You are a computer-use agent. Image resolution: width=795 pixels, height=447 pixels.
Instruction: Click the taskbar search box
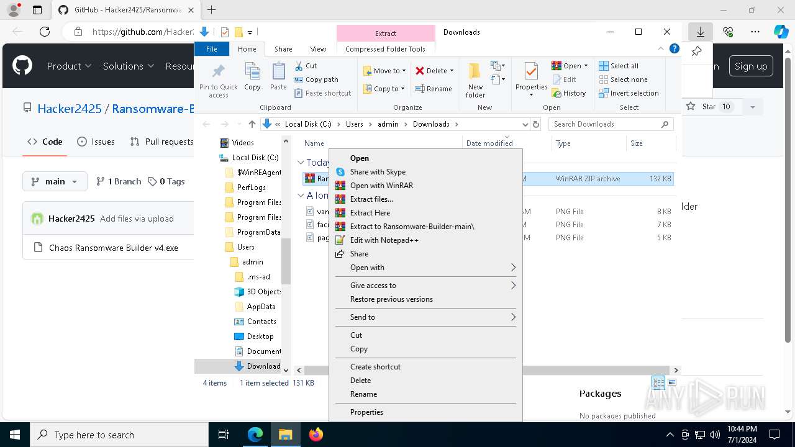tap(119, 435)
